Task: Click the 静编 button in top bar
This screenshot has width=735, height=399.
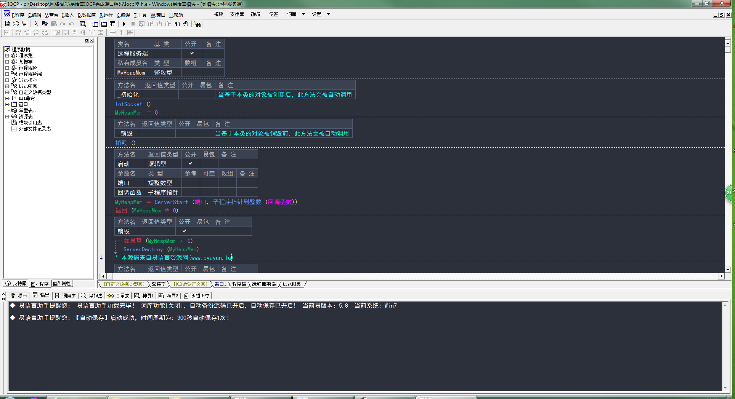Action: point(255,14)
